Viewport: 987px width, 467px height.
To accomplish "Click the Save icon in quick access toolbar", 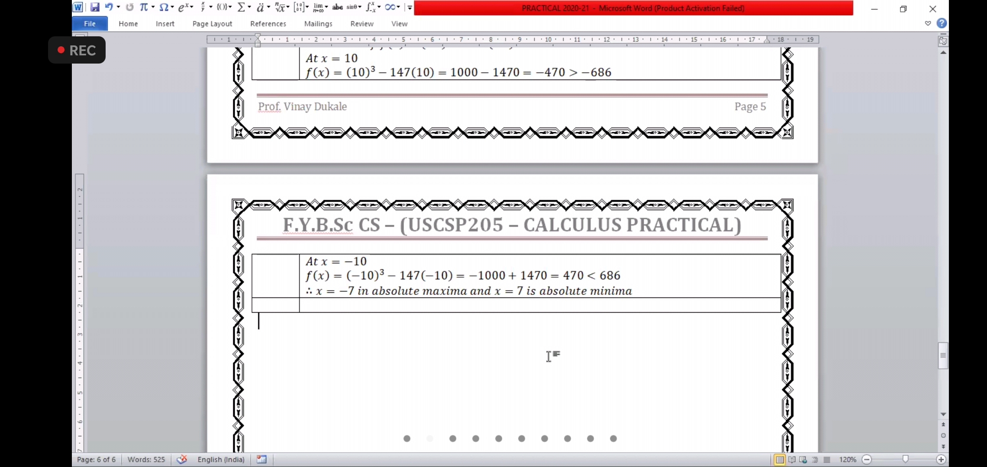I will click(x=94, y=7).
